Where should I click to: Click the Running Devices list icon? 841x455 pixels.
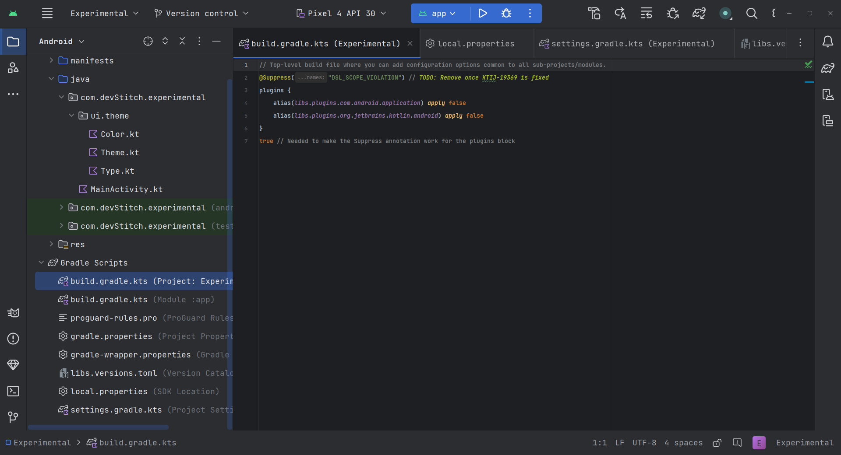[647, 14]
